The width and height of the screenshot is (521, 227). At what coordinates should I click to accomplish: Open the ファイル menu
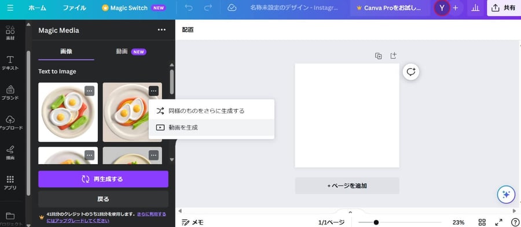(75, 8)
